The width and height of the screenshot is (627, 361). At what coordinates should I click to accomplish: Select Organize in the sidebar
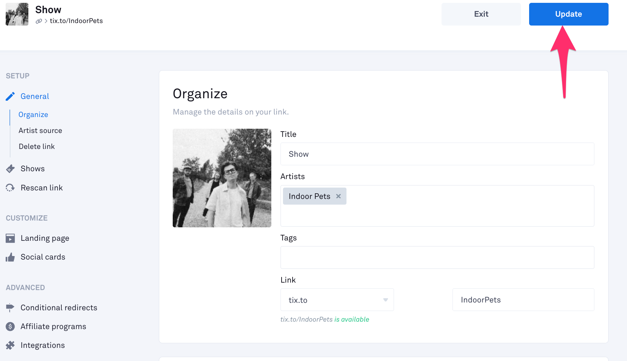click(33, 115)
